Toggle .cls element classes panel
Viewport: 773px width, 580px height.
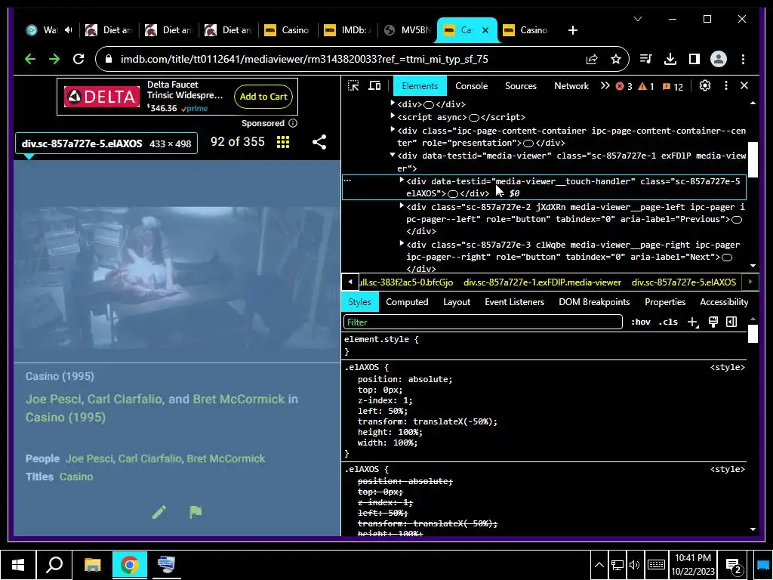tap(668, 322)
